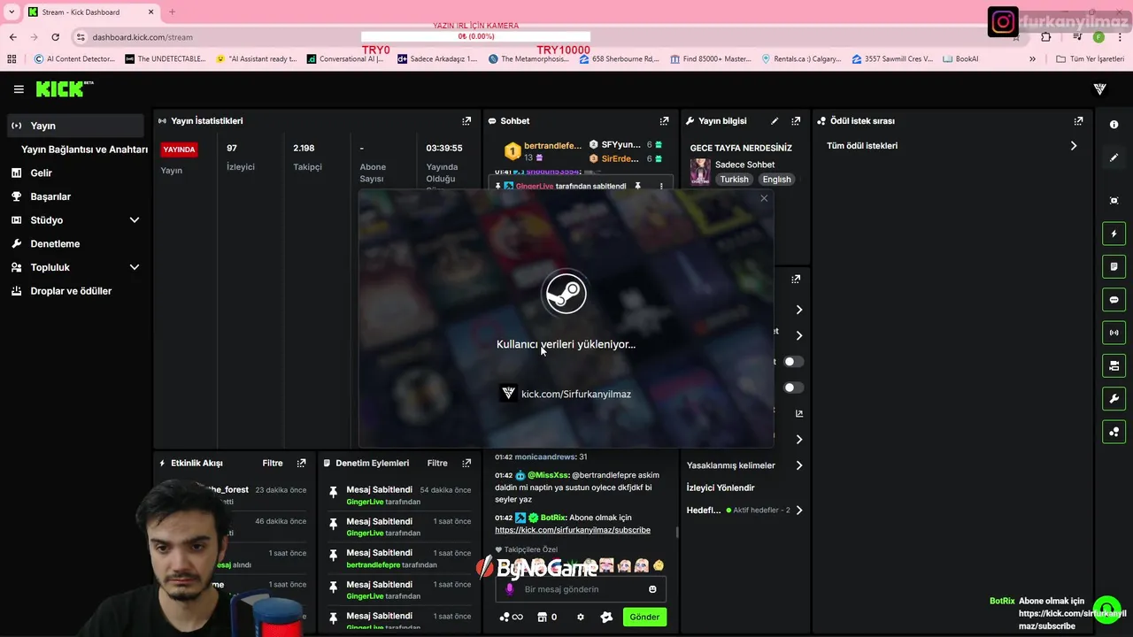The width and height of the screenshot is (1133, 637).
Task: Click the Sadece Sohbet category thumbnail
Action: click(x=700, y=171)
